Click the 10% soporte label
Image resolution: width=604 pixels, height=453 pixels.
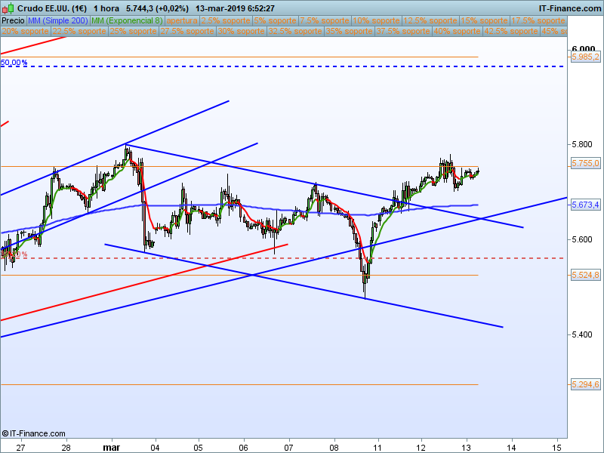376,20
